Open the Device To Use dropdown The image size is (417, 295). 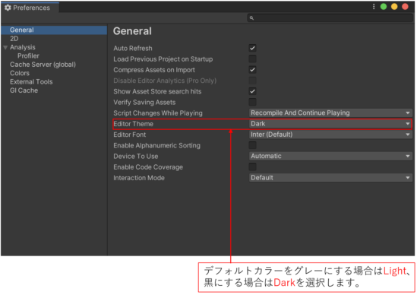(x=330, y=156)
